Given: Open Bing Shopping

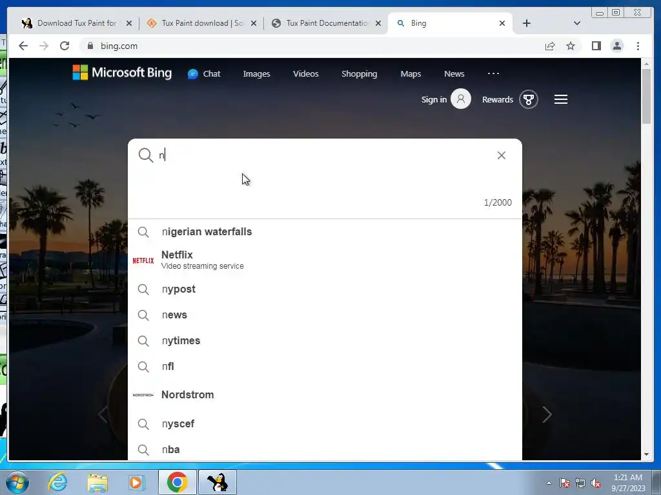Looking at the screenshot, I should (359, 73).
